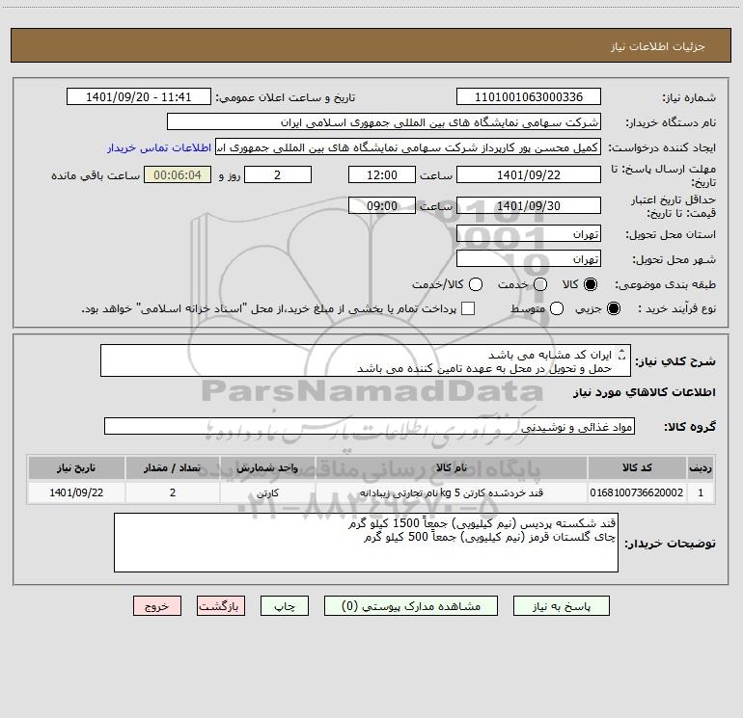This screenshot has height=718, width=743.
Task: Click row number cell 1
Action: point(701,492)
